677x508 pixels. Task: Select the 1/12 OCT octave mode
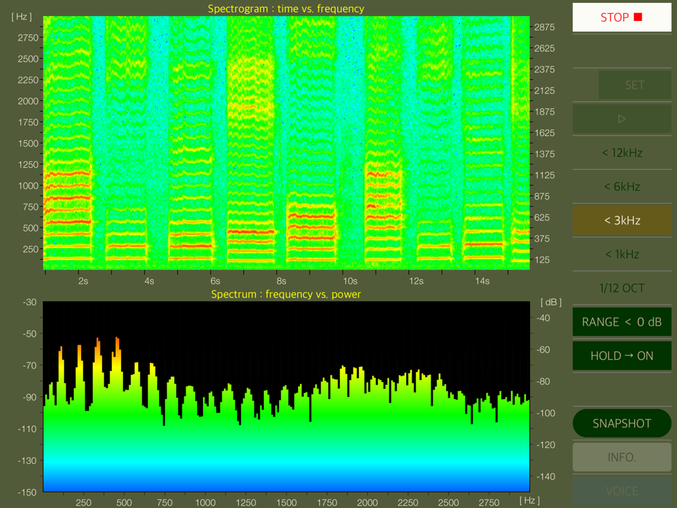point(621,289)
